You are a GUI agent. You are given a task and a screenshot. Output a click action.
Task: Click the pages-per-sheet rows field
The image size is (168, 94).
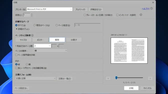point(61,46)
